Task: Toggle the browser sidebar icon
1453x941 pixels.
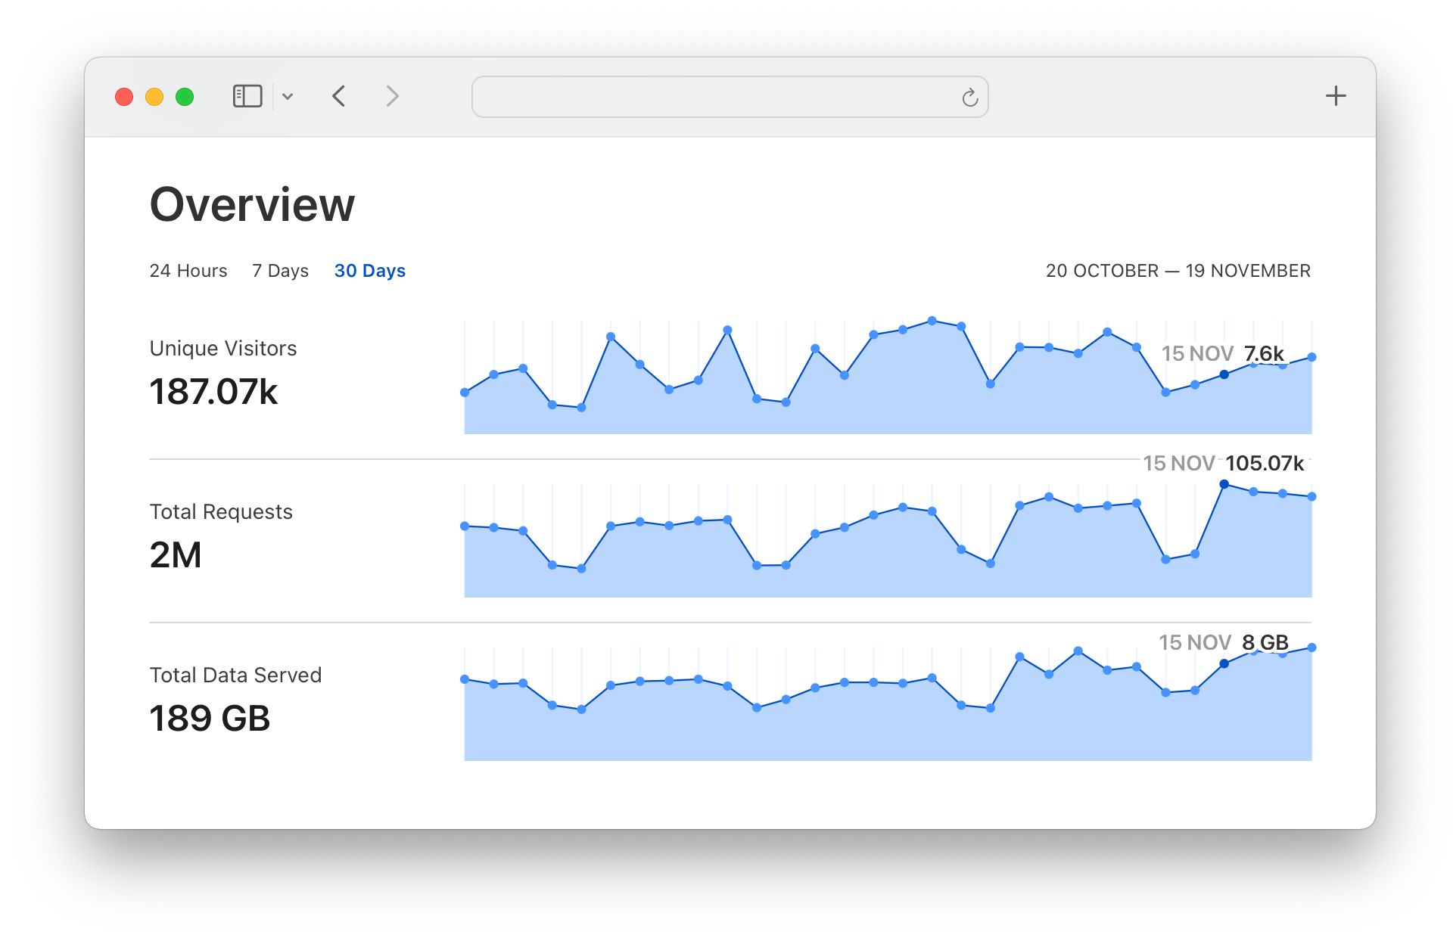Action: coord(247,96)
